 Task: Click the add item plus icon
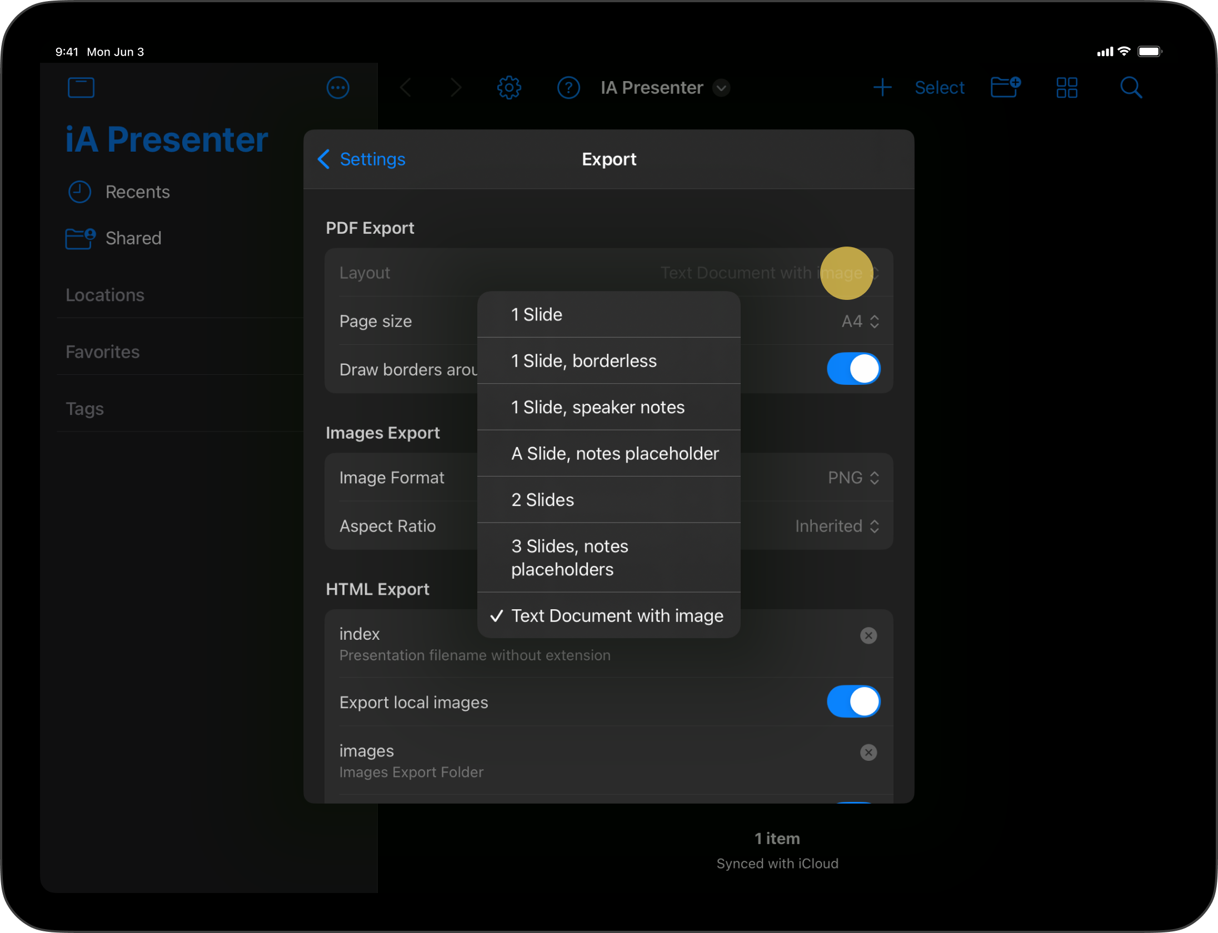pos(880,87)
